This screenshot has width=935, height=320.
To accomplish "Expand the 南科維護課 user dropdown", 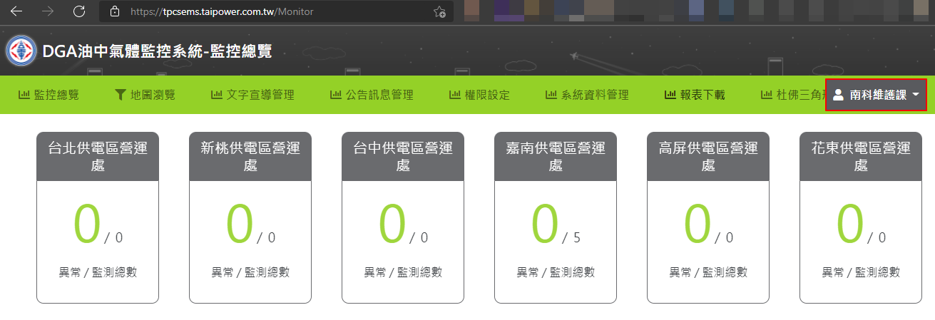I will (x=876, y=95).
